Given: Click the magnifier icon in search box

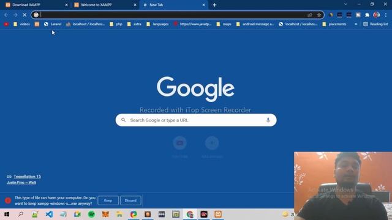Looking at the screenshot, I should pyautogui.click(x=123, y=120).
